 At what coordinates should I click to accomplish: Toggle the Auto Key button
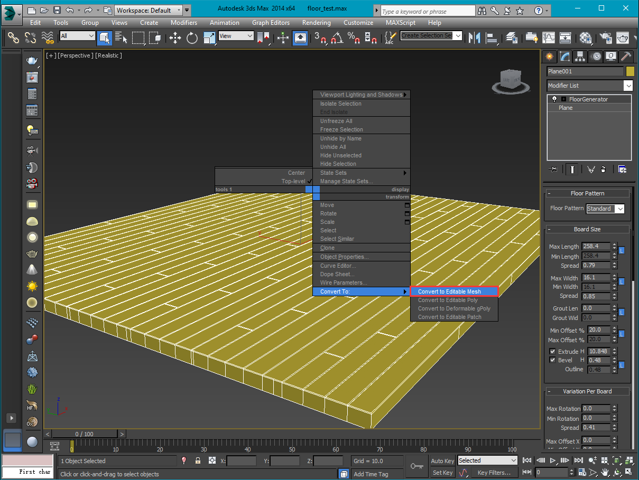coord(442,461)
